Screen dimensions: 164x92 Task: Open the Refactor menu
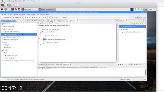[x=15, y=15]
